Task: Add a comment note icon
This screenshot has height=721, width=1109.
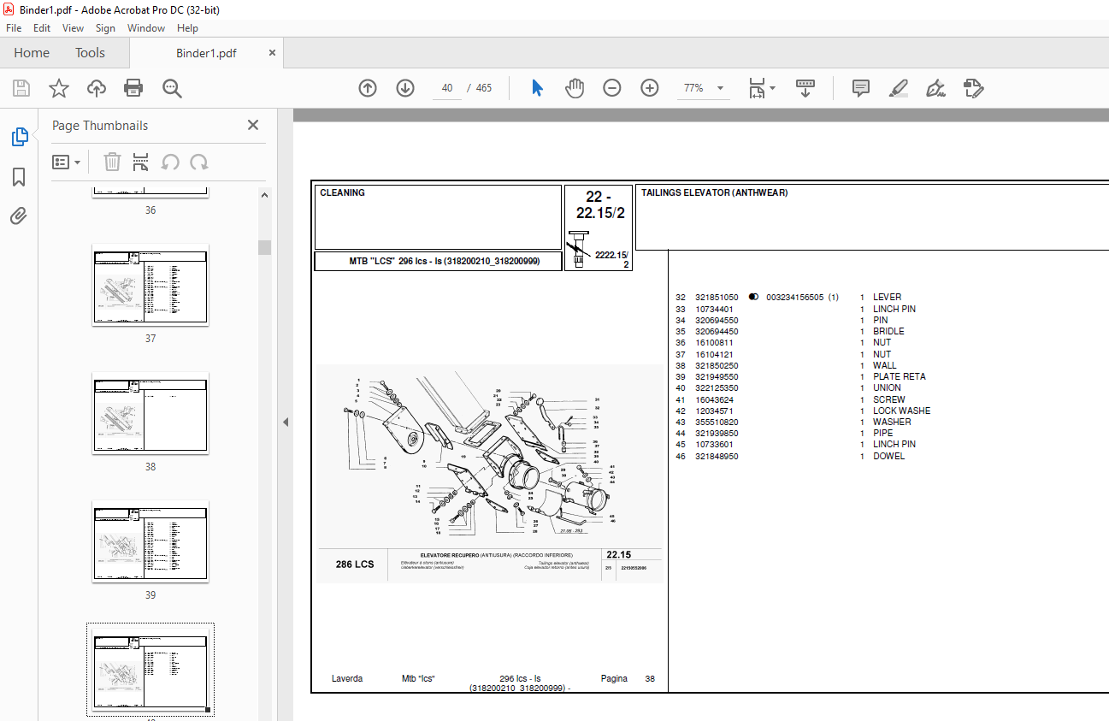Action: coord(861,88)
